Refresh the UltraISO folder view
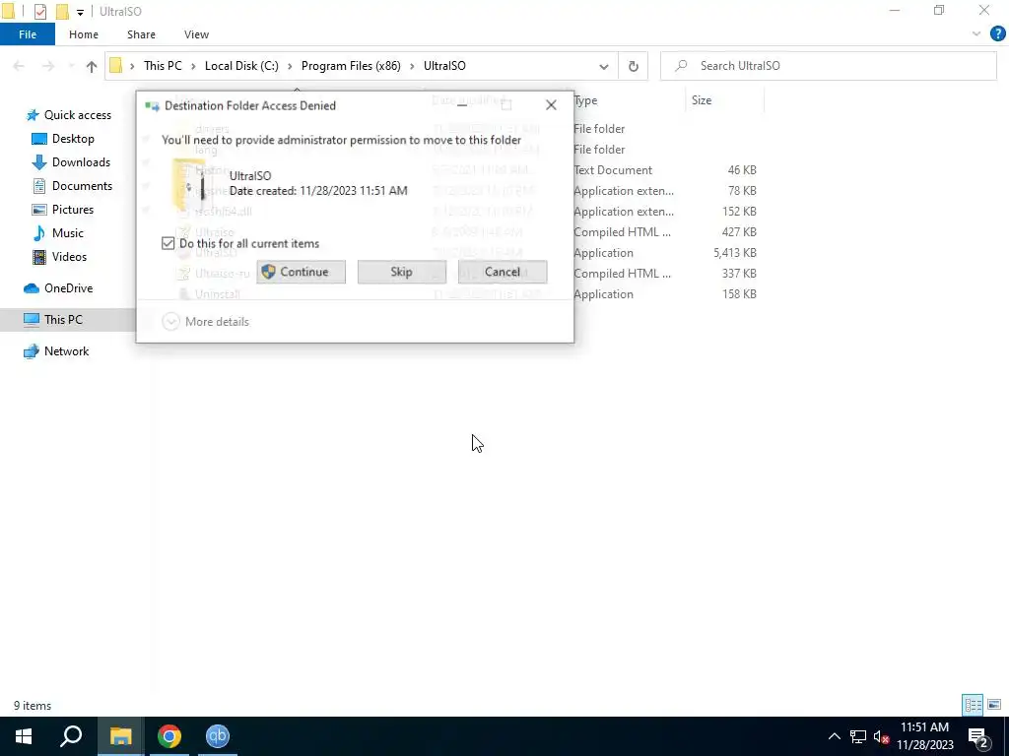The width and height of the screenshot is (1009, 756). 634,66
